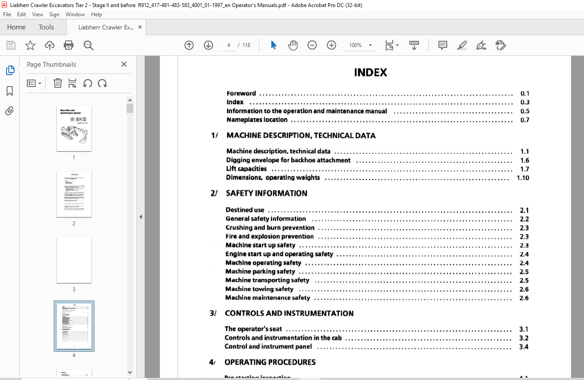This screenshot has height=380, width=584.
Task: Add a comment sticky note
Action: pyautogui.click(x=443, y=45)
